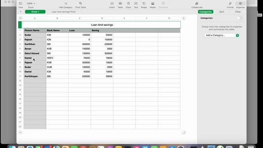Image resolution: width=263 pixels, height=148 pixels.
Task: Select the Person Name header cell
Action: pyautogui.click(x=35, y=30)
